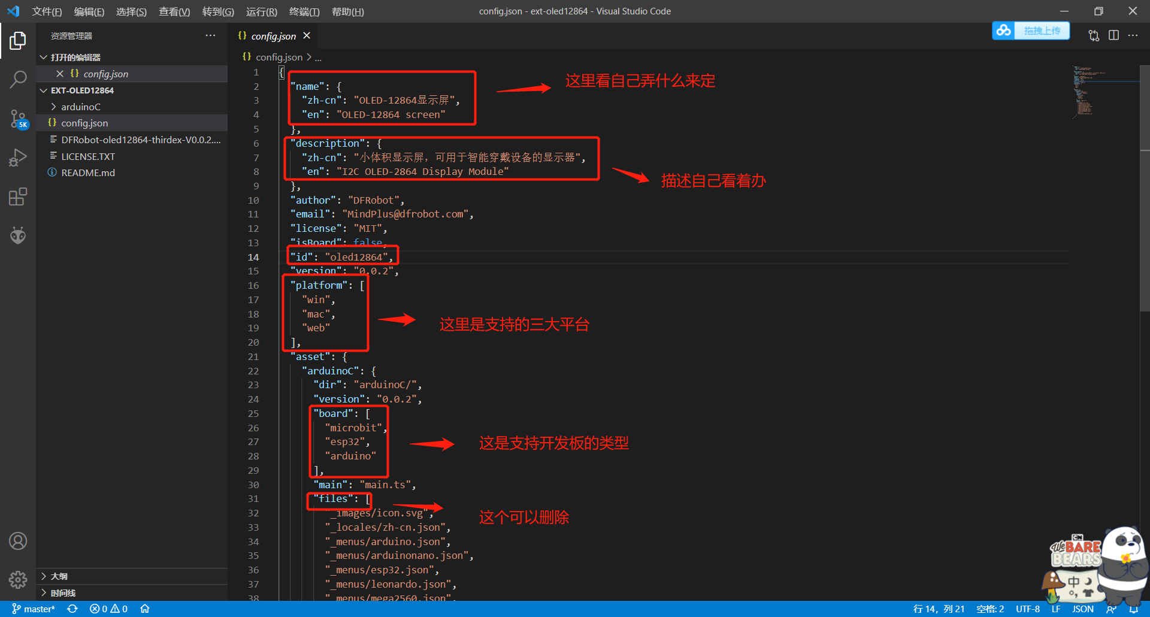Open README.md in the explorer

(x=132, y=173)
